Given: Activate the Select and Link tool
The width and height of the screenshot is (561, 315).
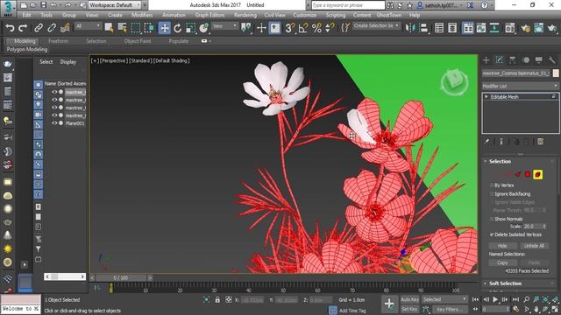Looking at the screenshot, I should [x=38, y=28].
